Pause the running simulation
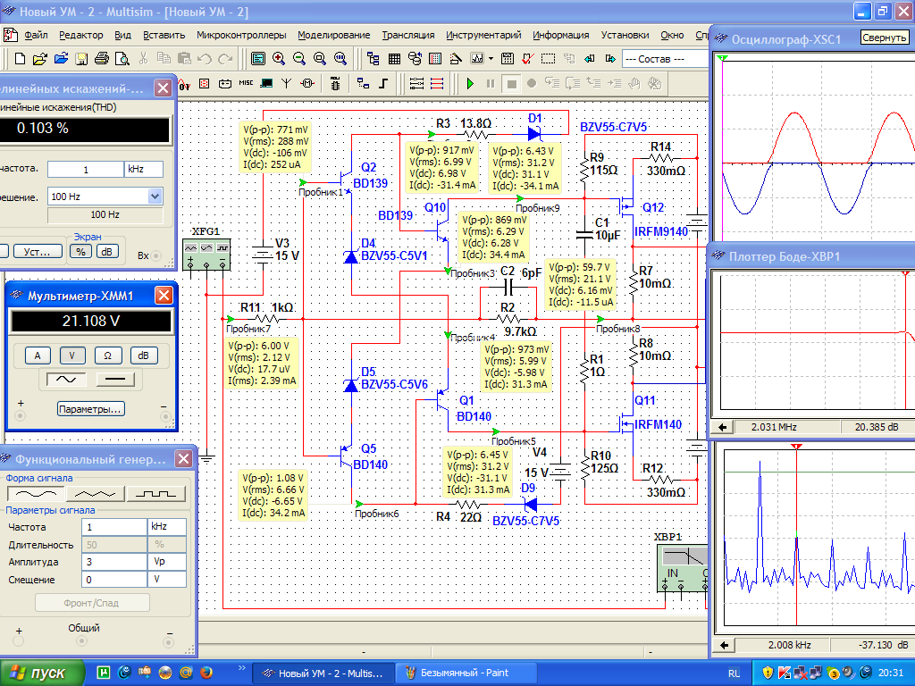 (491, 83)
